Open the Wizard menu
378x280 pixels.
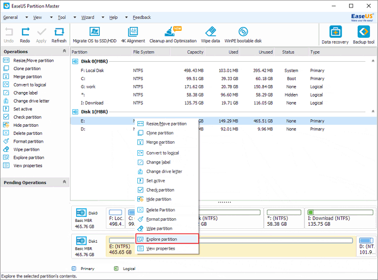point(88,18)
